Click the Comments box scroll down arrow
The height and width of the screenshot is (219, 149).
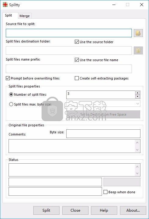pos(137,150)
